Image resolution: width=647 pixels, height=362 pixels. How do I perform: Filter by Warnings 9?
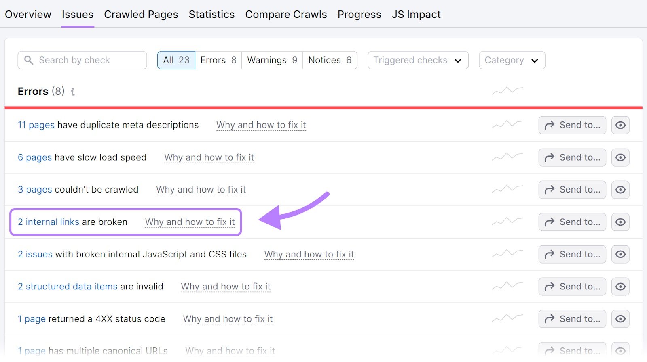[x=272, y=60]
